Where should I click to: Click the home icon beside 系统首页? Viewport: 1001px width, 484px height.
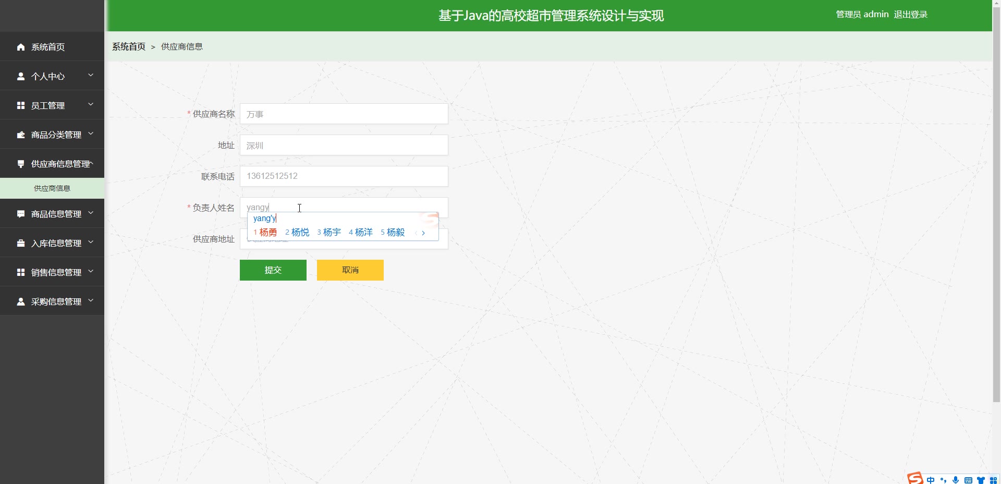pyautogui.click(x=21, y=47)
